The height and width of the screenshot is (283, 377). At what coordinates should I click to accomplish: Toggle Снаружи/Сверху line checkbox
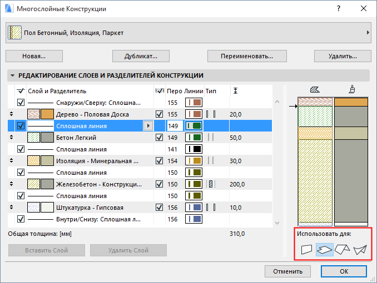[21, 103]
